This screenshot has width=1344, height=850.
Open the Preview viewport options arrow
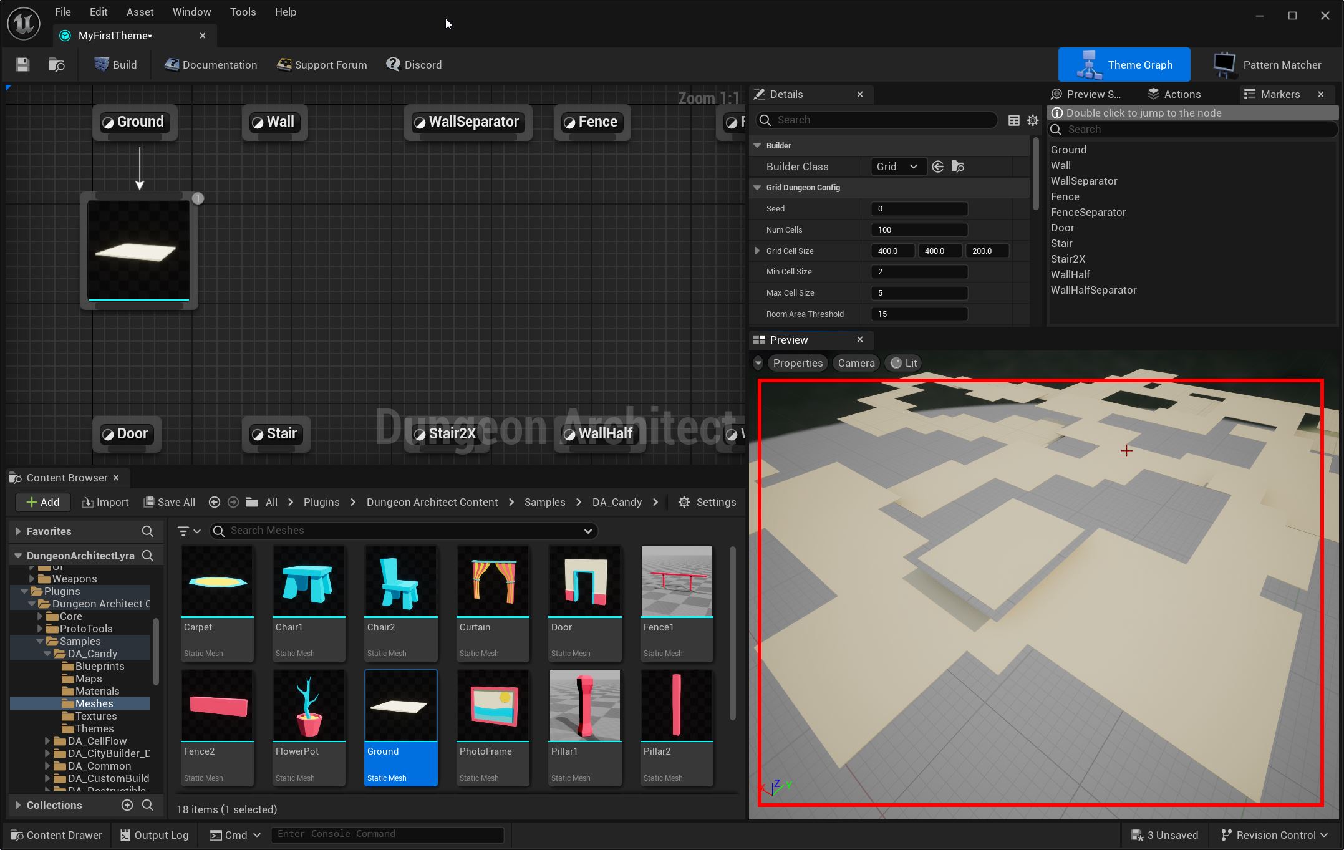758,363
